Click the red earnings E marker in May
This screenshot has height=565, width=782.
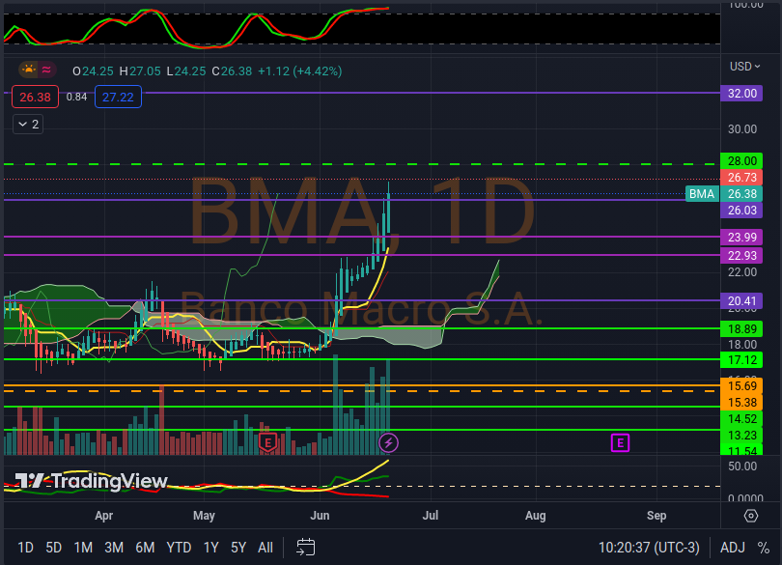tap(267, 442)
